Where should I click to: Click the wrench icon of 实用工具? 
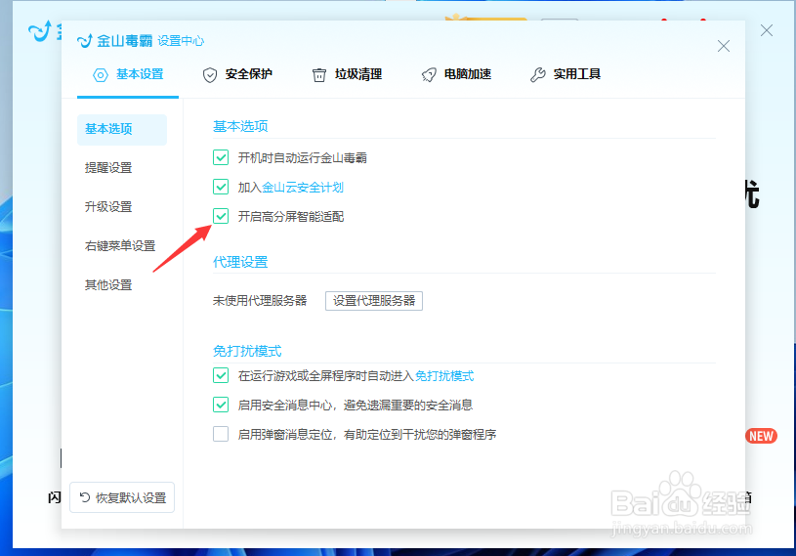[x=537, y=75]
